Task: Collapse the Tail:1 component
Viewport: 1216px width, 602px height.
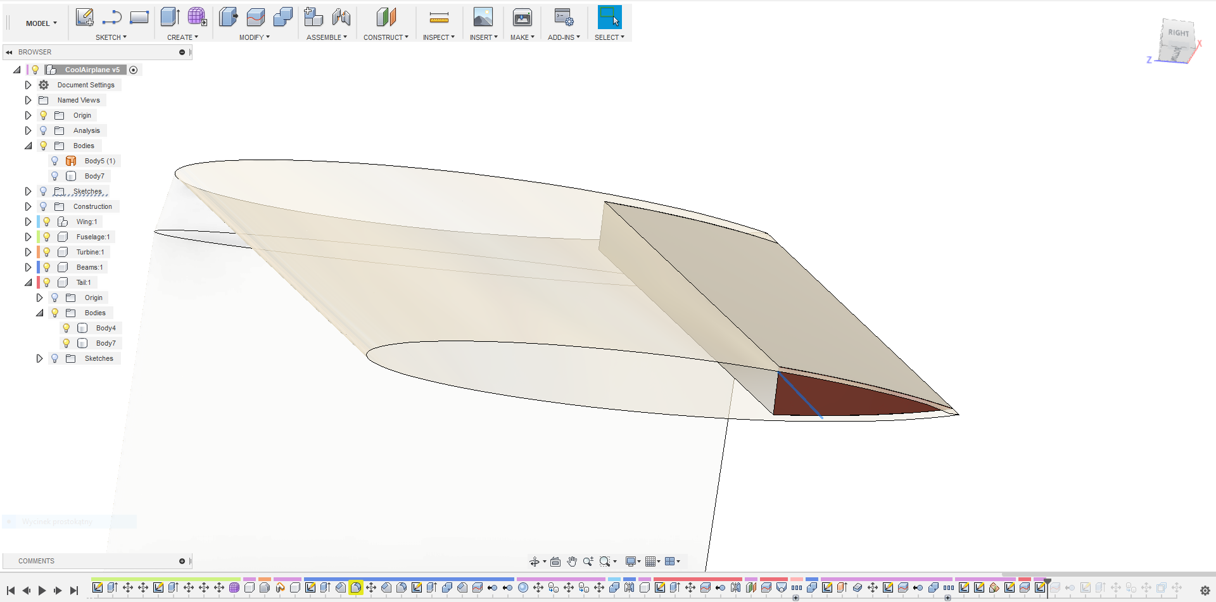Action: tap(28, 282)
